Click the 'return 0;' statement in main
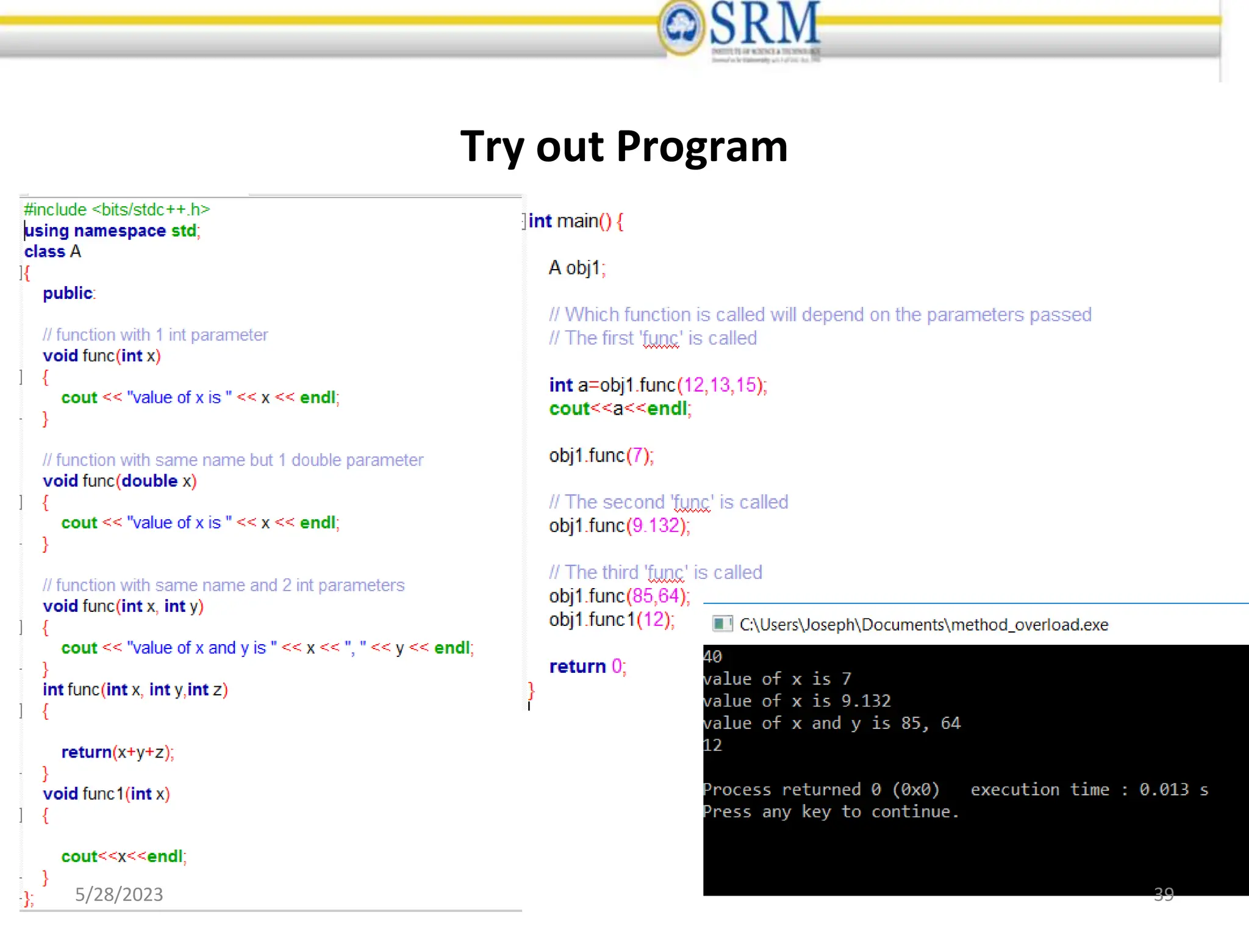This screenshot has width=1249, height=937. 588,667
